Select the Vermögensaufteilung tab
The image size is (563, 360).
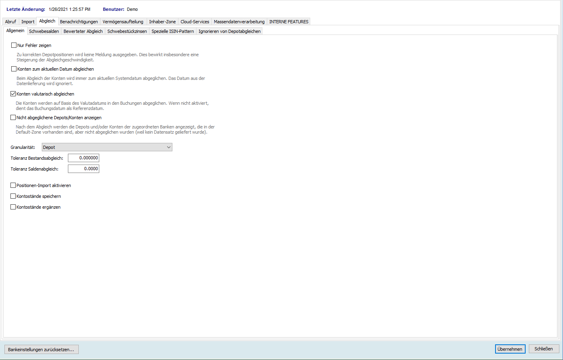(123, 22)
